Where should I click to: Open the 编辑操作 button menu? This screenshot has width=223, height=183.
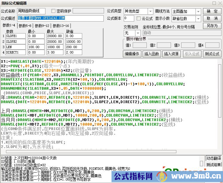coord(132,54)
